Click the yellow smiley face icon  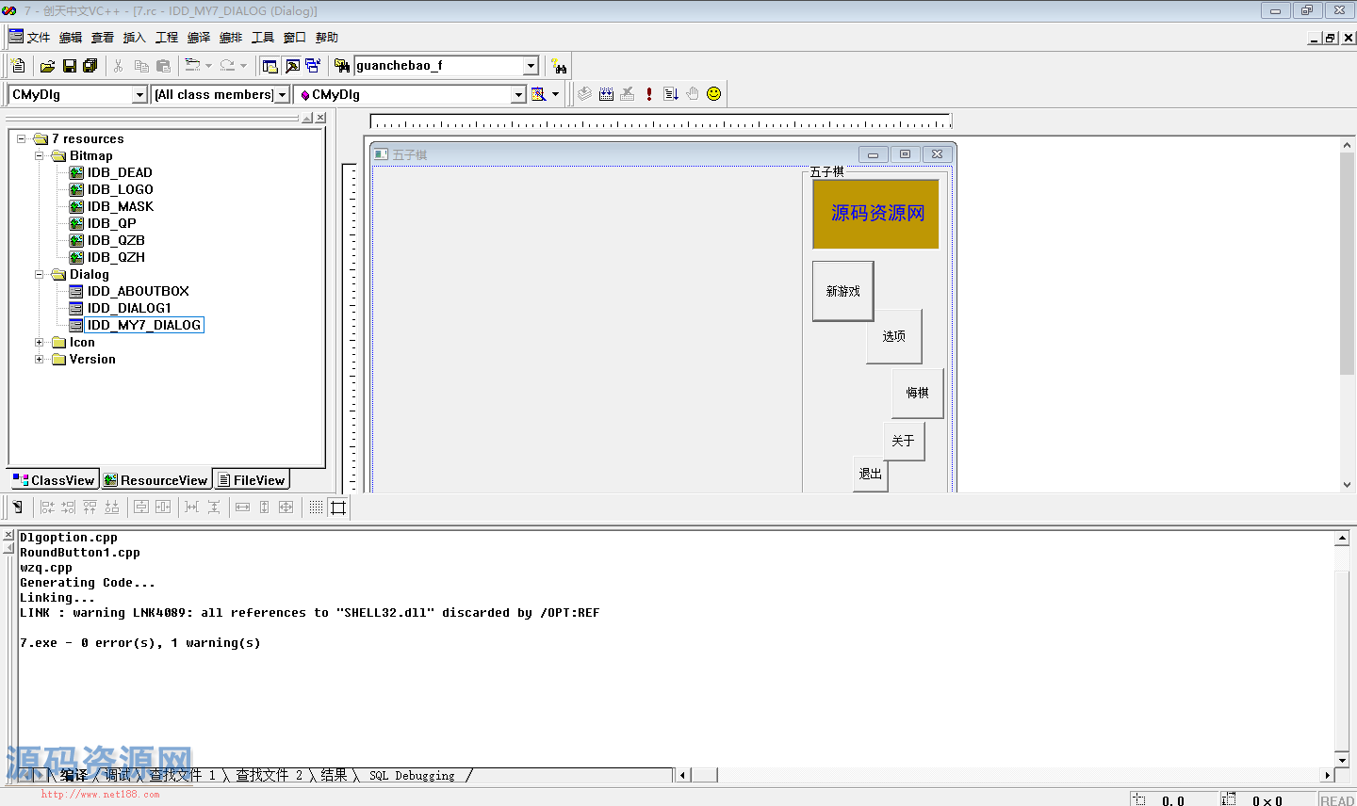pyautogui.click(x=714, y=94)
